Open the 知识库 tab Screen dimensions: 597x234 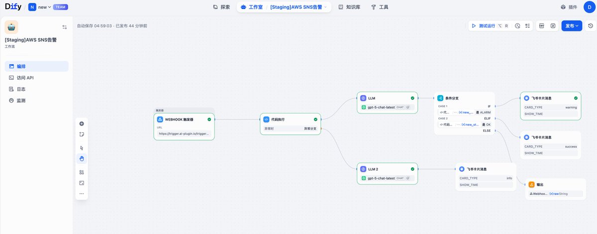tap(349, 7)
